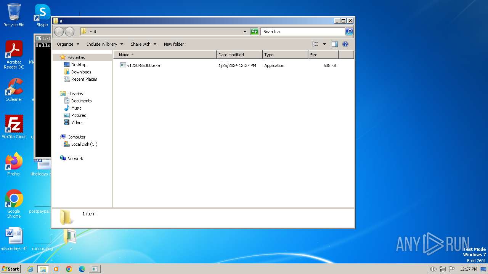Open Microsoft Edge from taskbar
The height and width of the screenshot is (274, 488).
pos(82,269)
